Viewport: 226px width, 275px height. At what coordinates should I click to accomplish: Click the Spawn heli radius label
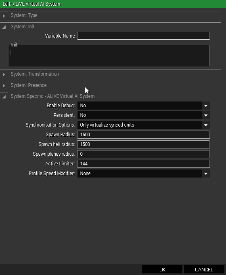[x=56, y=144]
